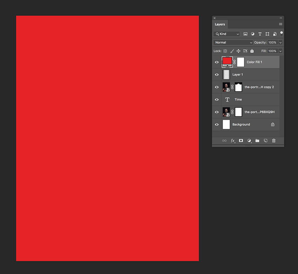This screenshot has height=274, width=298.
Task: Open the Layers panel hamburger menu
Action: tap(280, 24)
